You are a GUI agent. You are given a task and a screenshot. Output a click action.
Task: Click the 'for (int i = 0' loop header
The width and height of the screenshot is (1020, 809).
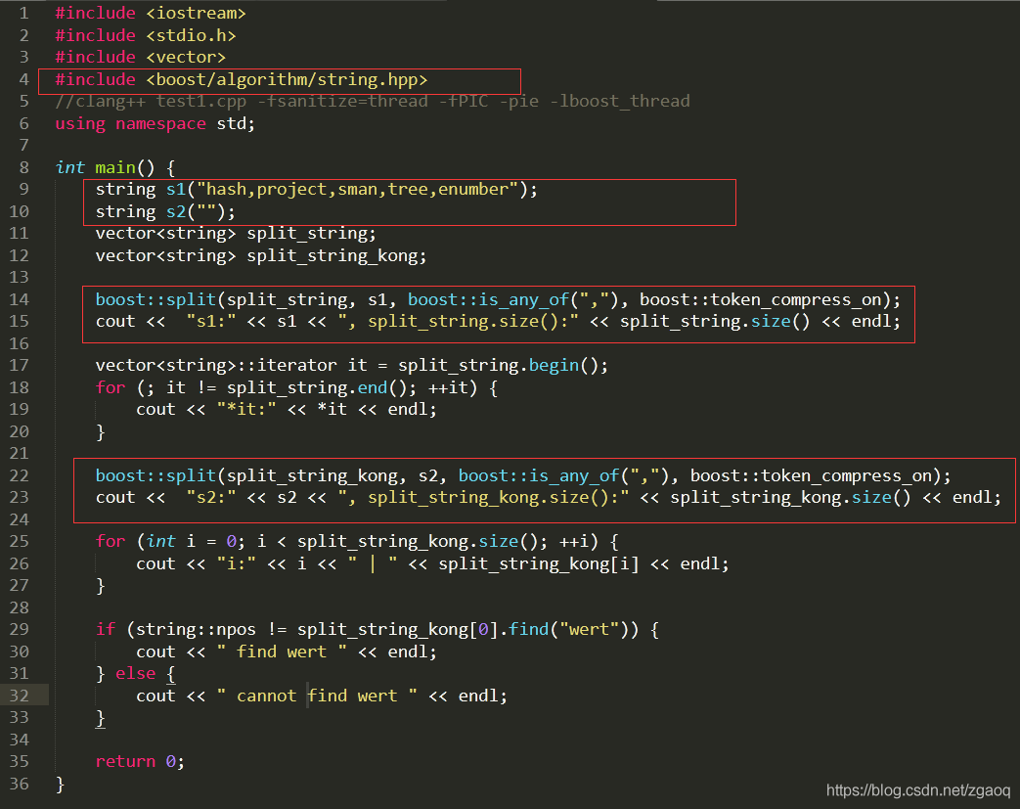coord(357,542)
